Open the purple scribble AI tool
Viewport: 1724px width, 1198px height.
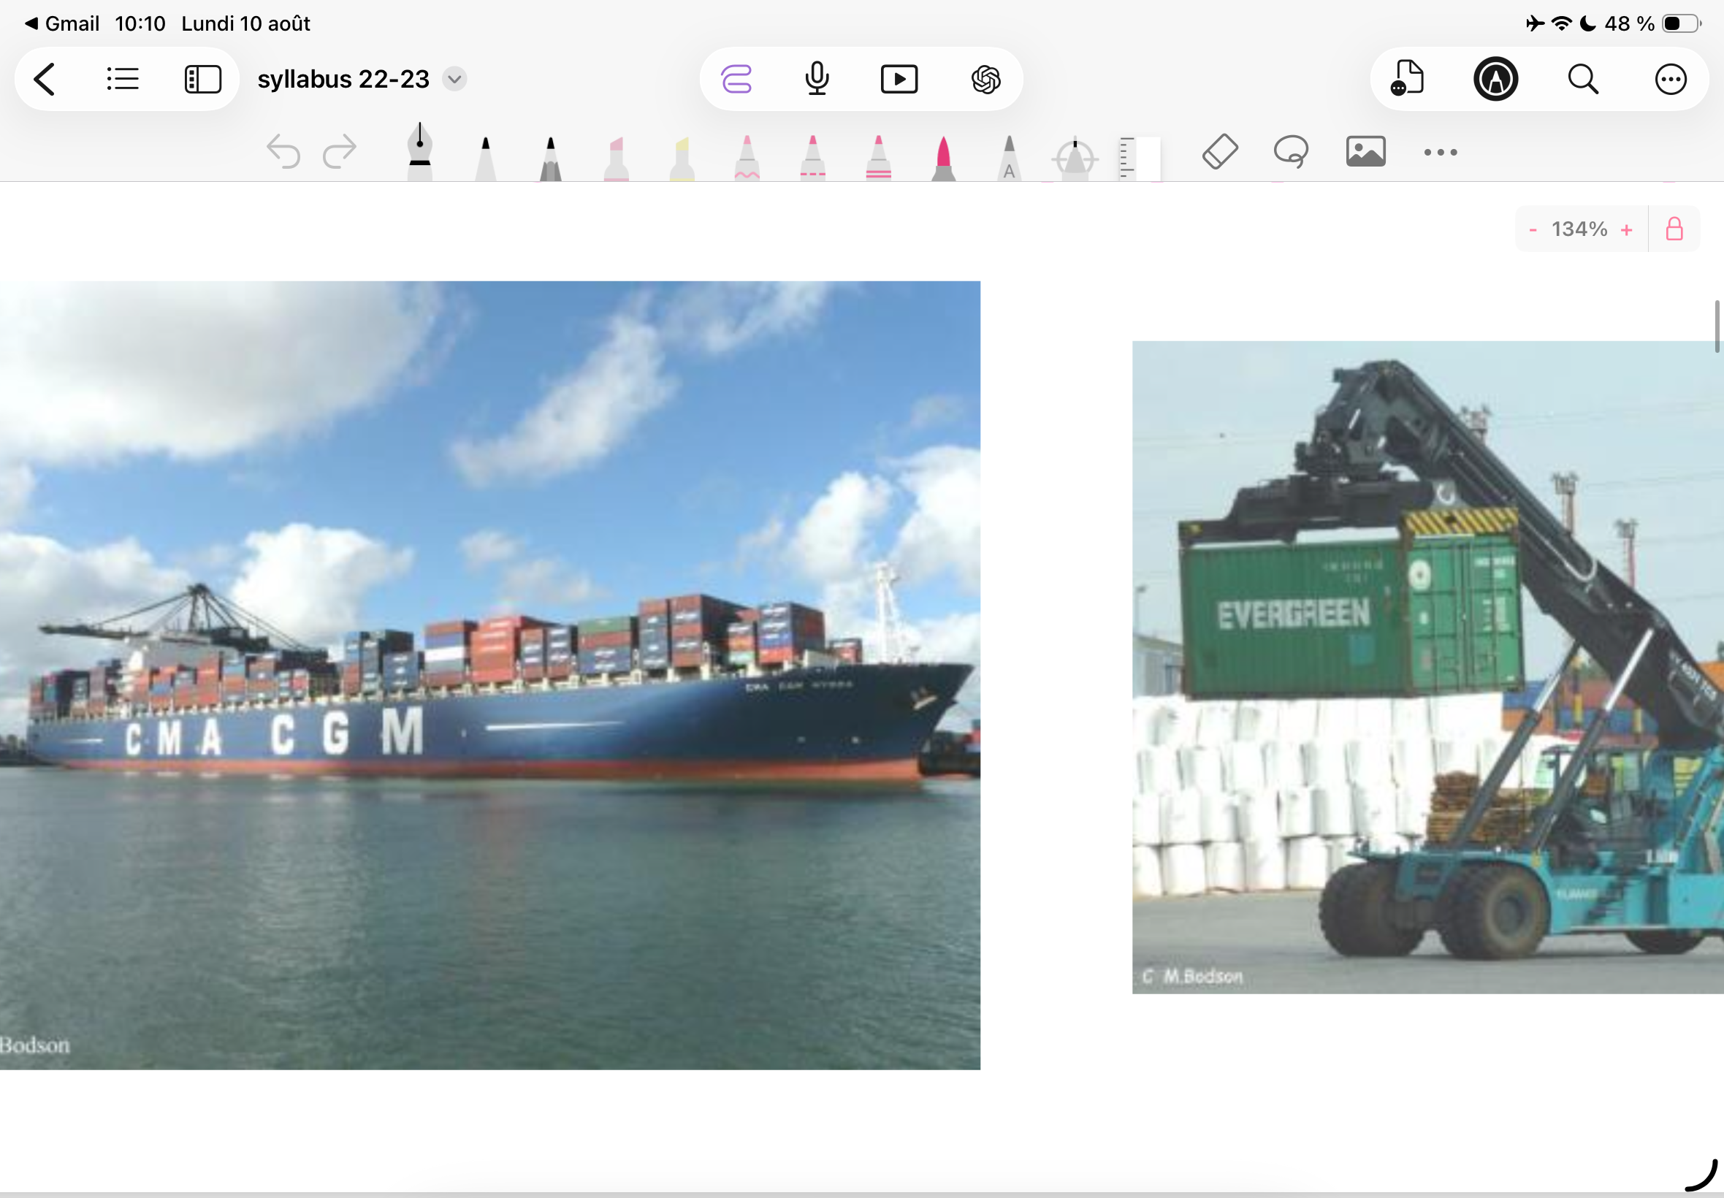[736, 79]
